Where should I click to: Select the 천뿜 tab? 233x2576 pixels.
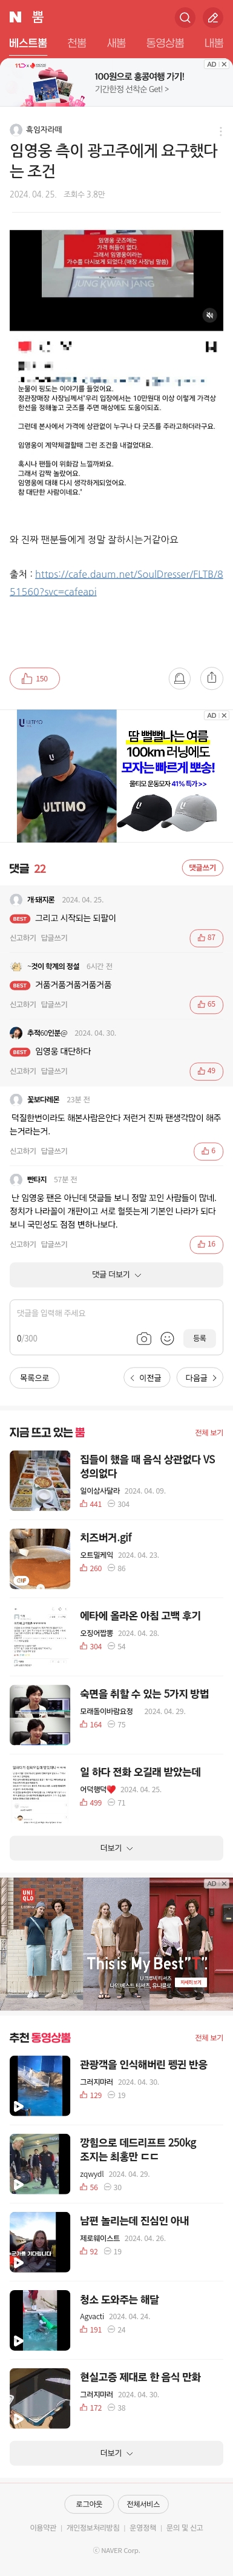77,43
